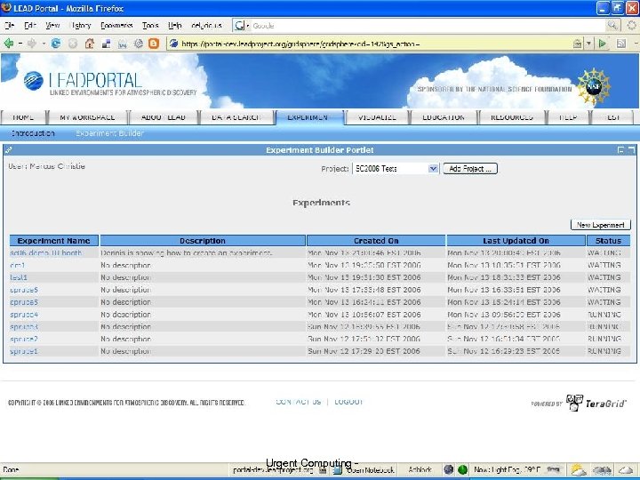Go to Home page icon in toolbar
Image resolution: width=640 pixels, height=480 pixels.
pyautogui.click(x=90, y=44)
